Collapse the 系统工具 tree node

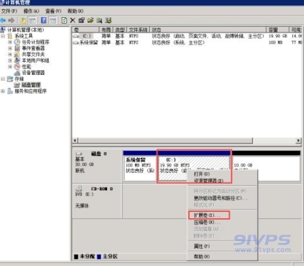click(x=3, y=36)
